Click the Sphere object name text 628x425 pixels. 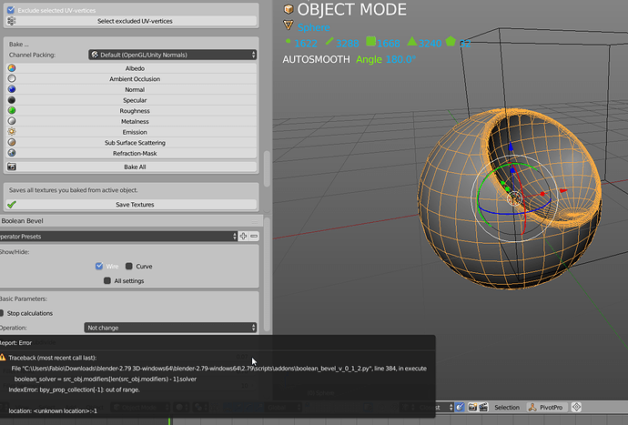click(314, 27)
